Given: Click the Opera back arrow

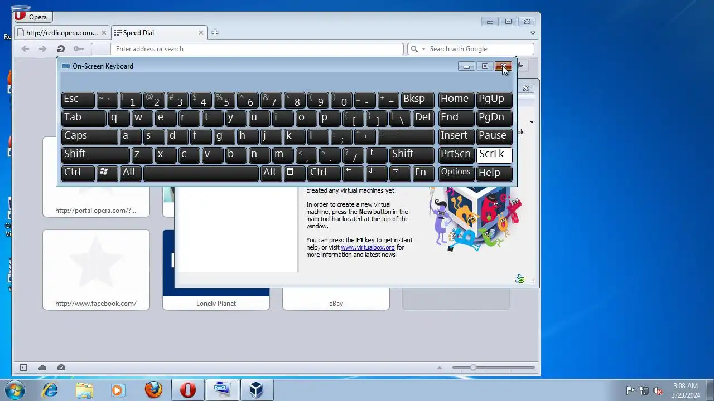Looking at the screenshot, I should (25, 49).
